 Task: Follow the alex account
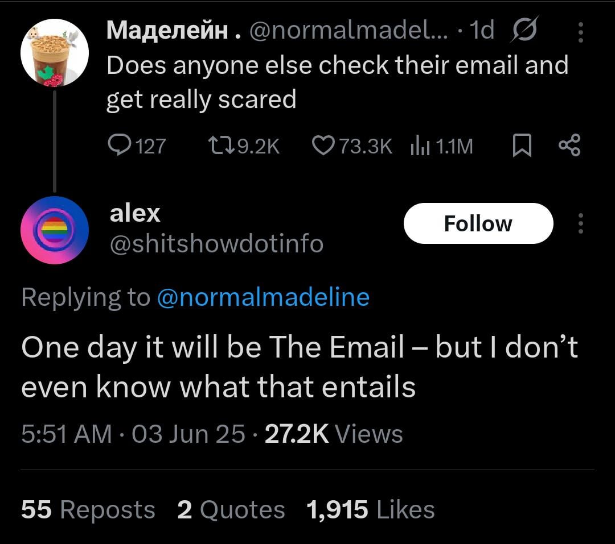point(478,223)
